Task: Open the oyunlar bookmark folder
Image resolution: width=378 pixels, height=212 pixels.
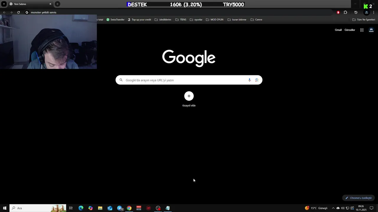Action: (x=196, y=20)
